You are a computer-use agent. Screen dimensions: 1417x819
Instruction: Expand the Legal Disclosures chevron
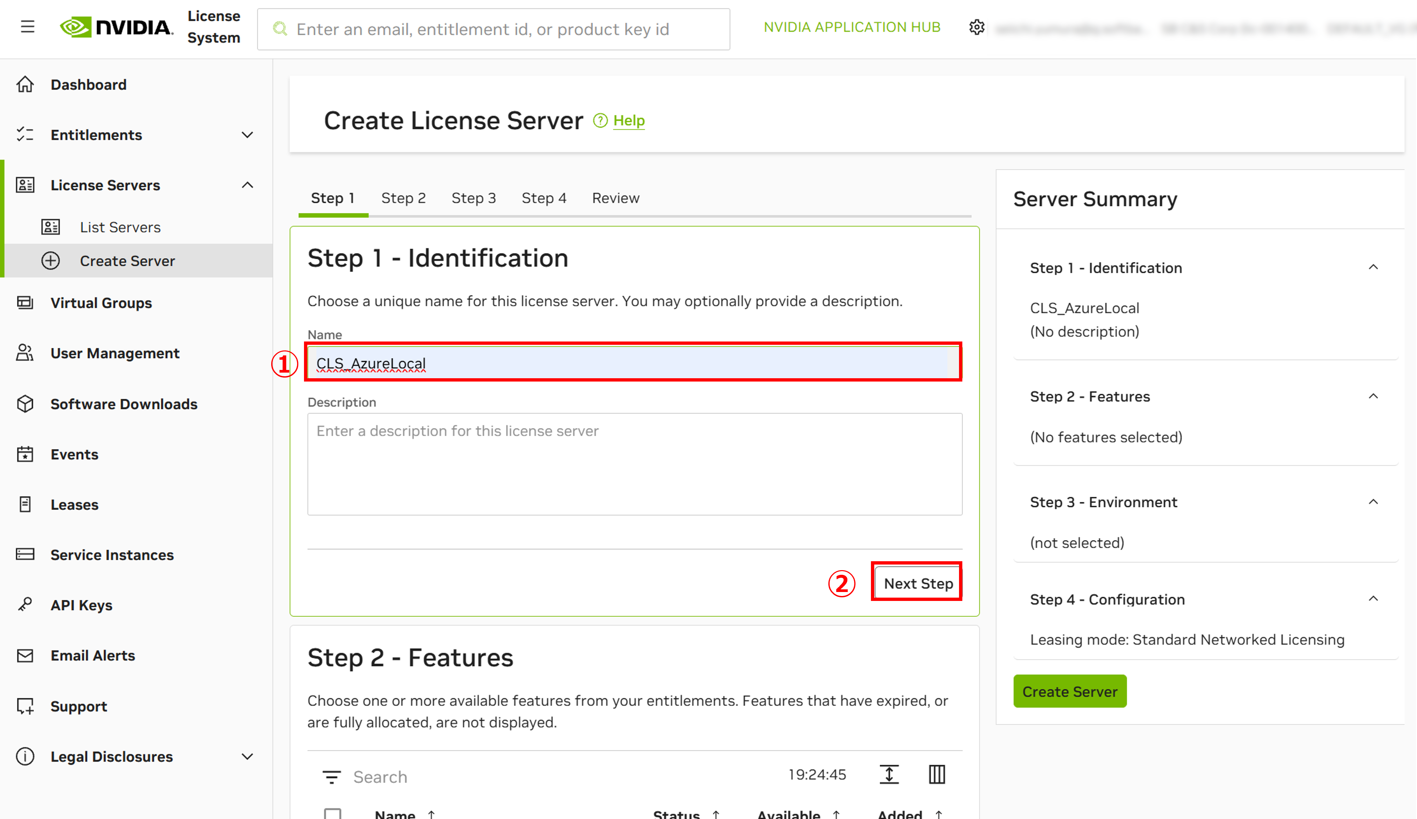pyautogui.click(x=247, y=757)
